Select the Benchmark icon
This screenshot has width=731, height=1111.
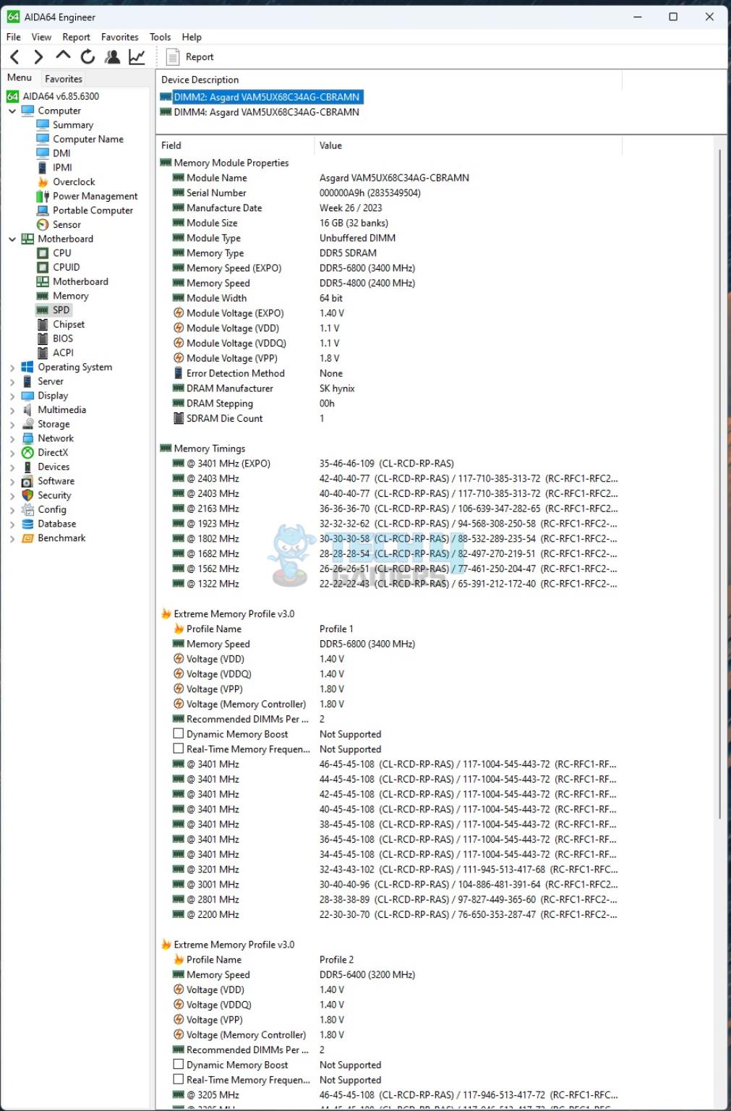27,538
